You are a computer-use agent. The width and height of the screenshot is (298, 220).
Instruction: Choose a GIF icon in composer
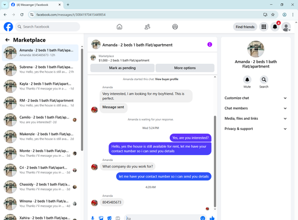coord(118,218)
